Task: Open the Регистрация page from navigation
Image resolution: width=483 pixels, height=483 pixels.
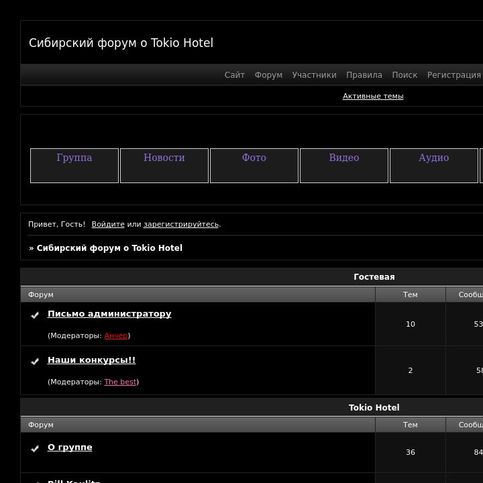Action: click(453, 75)
